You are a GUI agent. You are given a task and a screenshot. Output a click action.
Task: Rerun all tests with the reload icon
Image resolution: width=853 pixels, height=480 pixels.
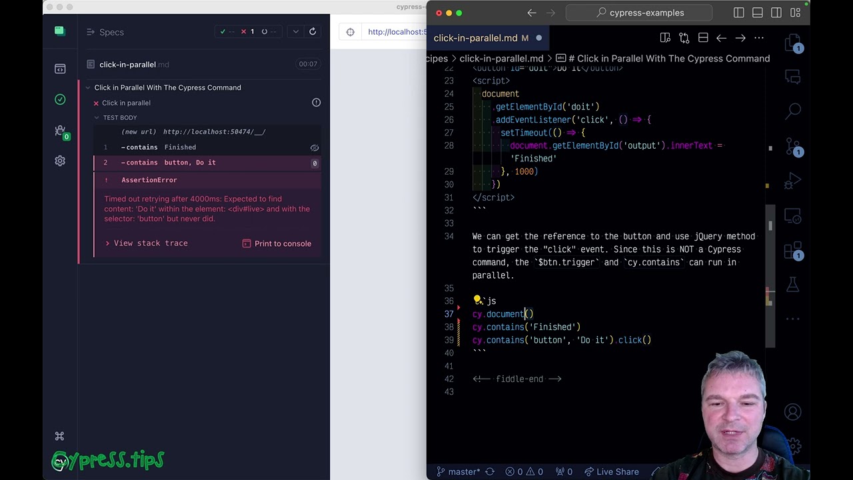click(313, 31)
